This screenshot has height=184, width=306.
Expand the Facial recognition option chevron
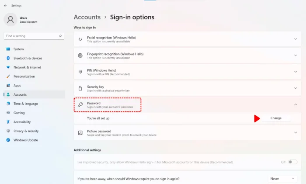click(296, 39)
